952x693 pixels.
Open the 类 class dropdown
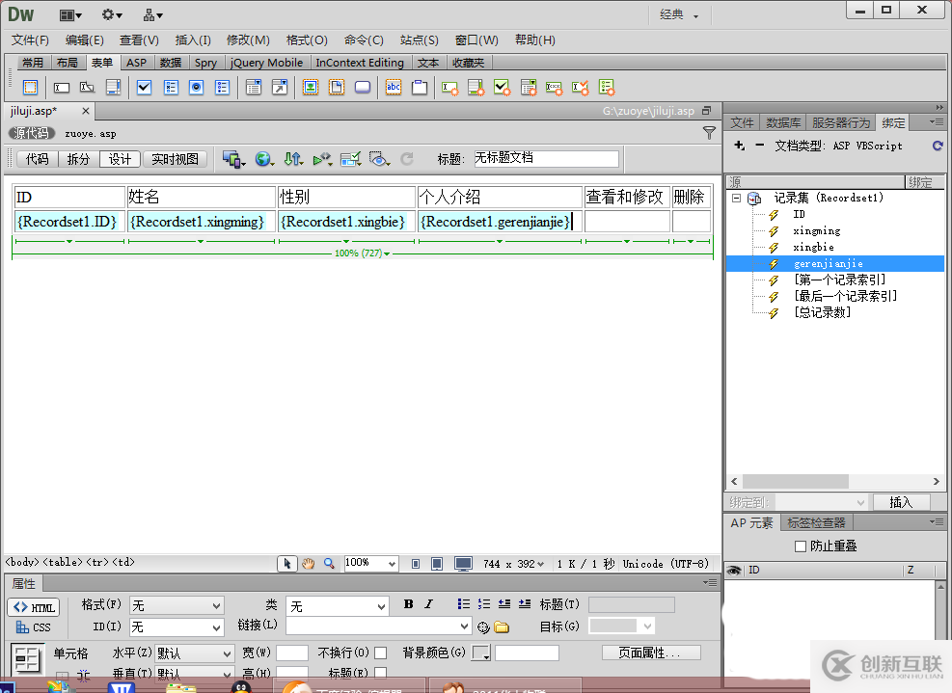point(337,606)
